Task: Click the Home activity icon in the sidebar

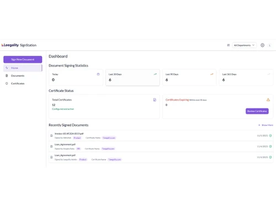Action: point(7,68)
